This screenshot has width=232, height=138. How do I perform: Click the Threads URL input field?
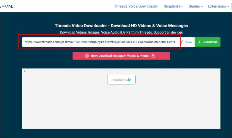[x=101, y=42]
